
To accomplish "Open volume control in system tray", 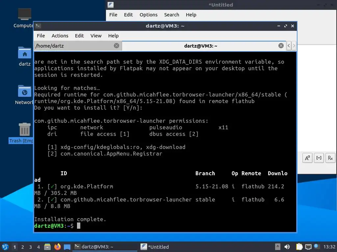I will [x=287, y=247].
